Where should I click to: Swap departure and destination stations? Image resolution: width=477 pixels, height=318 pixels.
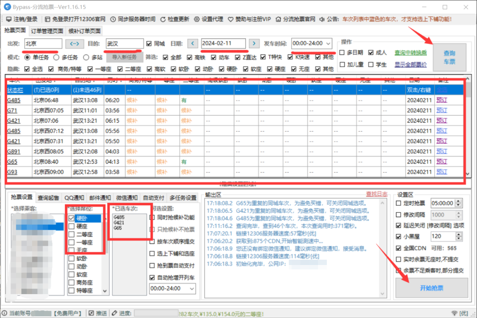click(x=74, y=44)
